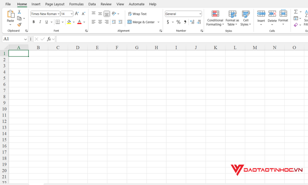Open the File menu
308x185 pixels.
tap(8, 4)
